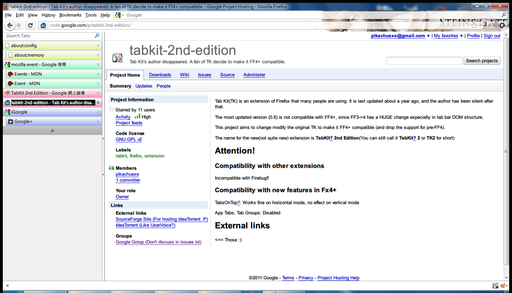Click the green activity bar chart icon
Screen dimensions: 512x293
click(137, 116)
